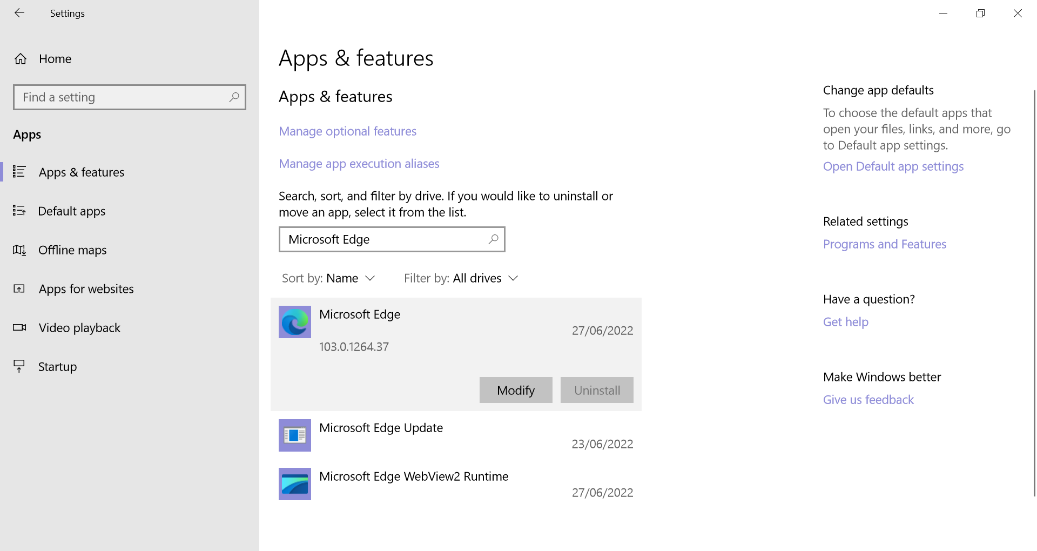The height and width of the screenshot is (551, 1037).
Task: Click the vertical scrollbar on the right
Action: tap(1034, 293)
